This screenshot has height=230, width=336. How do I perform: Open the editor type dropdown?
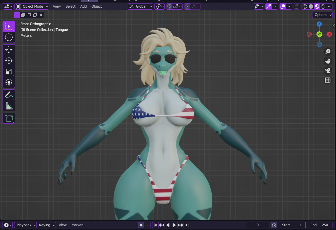[8, 7]
